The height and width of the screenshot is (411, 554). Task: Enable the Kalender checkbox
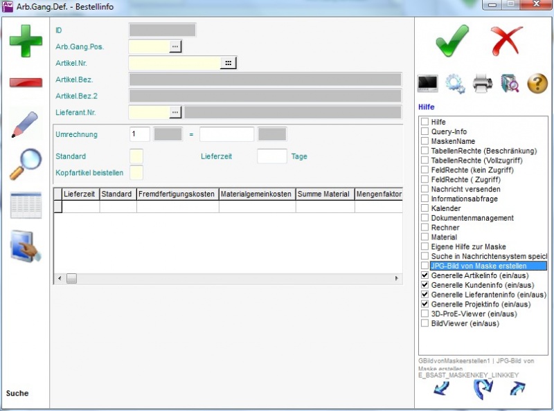click(425, 208)
